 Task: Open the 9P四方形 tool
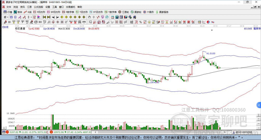[54, 12]
